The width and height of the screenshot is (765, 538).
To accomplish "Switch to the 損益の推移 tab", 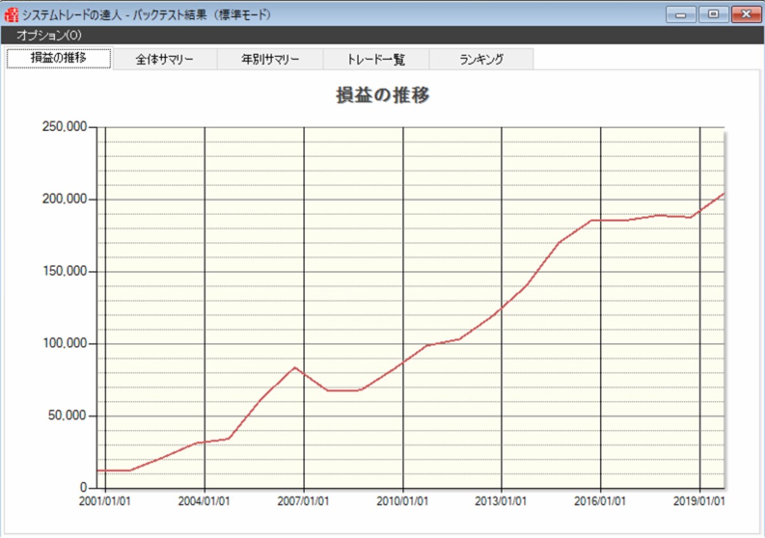I will (59, 59).
